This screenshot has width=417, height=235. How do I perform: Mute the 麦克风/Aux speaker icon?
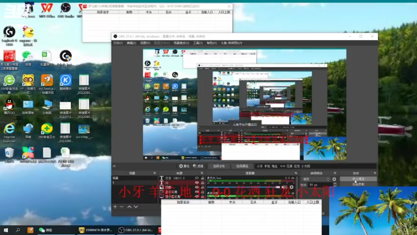[285, 187]
